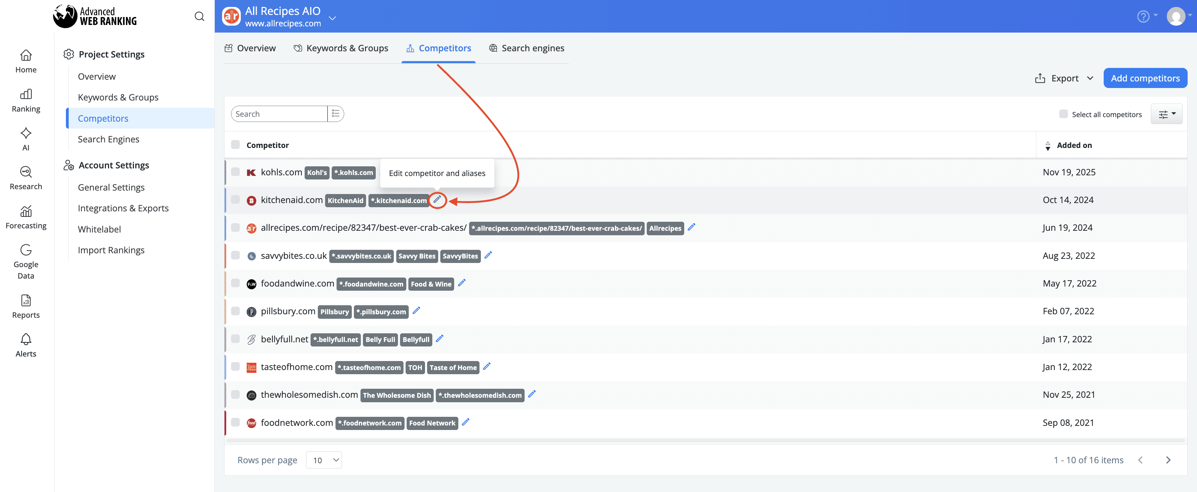Screen dimensions: 1197x492
Task: Click the magnifier search icon near logo
Action: (x=199, y=17)
